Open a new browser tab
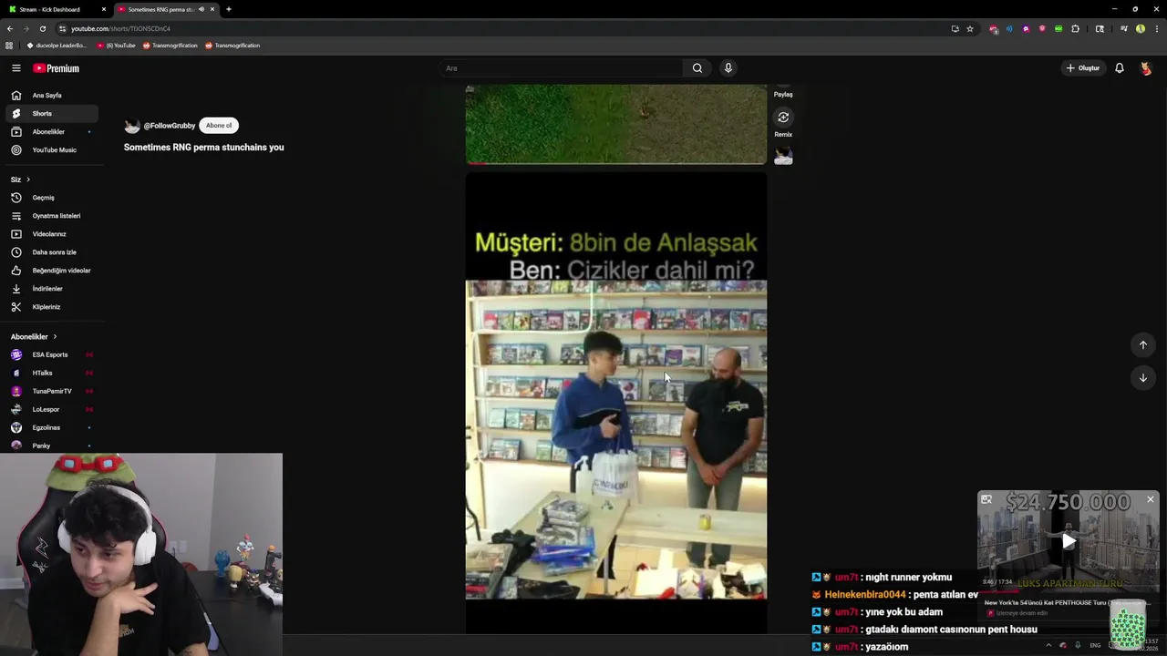Screen dimensions: 1167x656 229,9
